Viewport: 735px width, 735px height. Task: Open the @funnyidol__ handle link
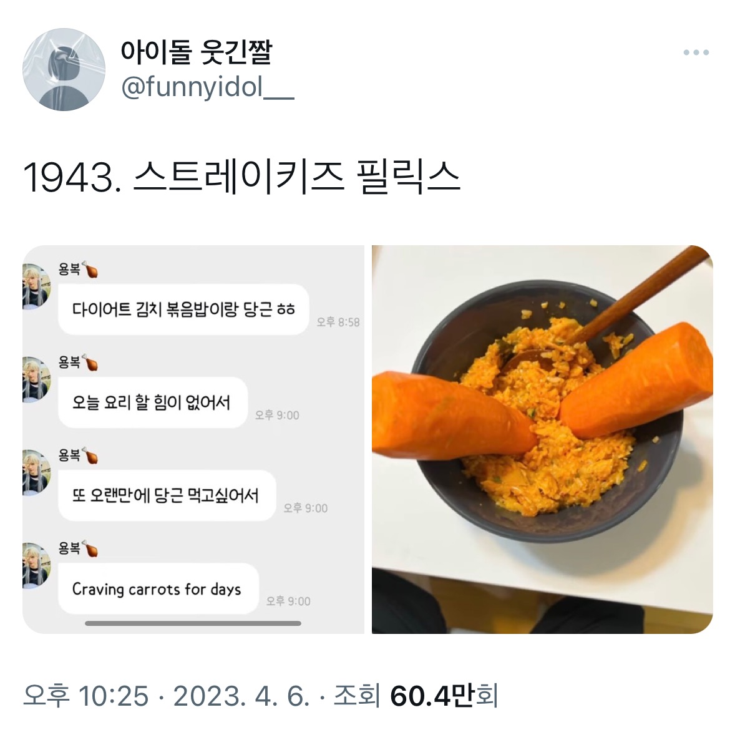208,87
